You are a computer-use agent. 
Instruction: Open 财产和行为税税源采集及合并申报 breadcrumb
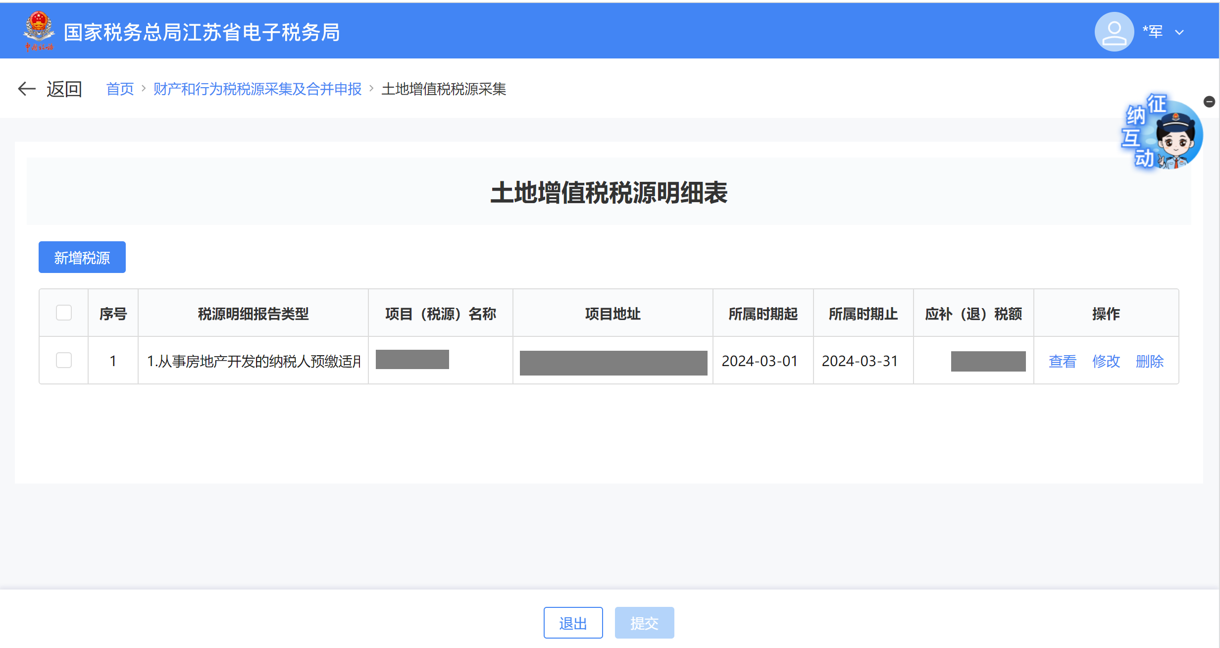click(x=257, y=89)
